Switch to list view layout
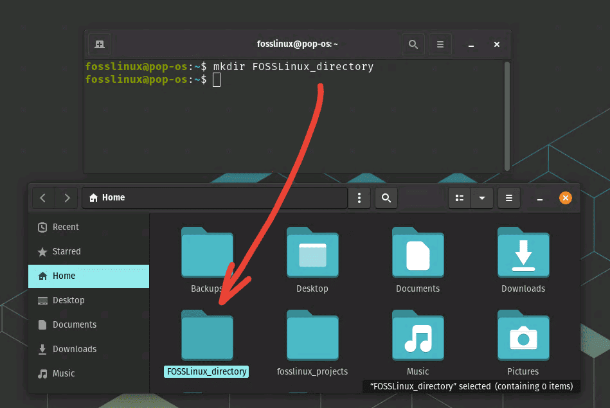Screen dimensions: 610x408 click(x=459, y=198)
